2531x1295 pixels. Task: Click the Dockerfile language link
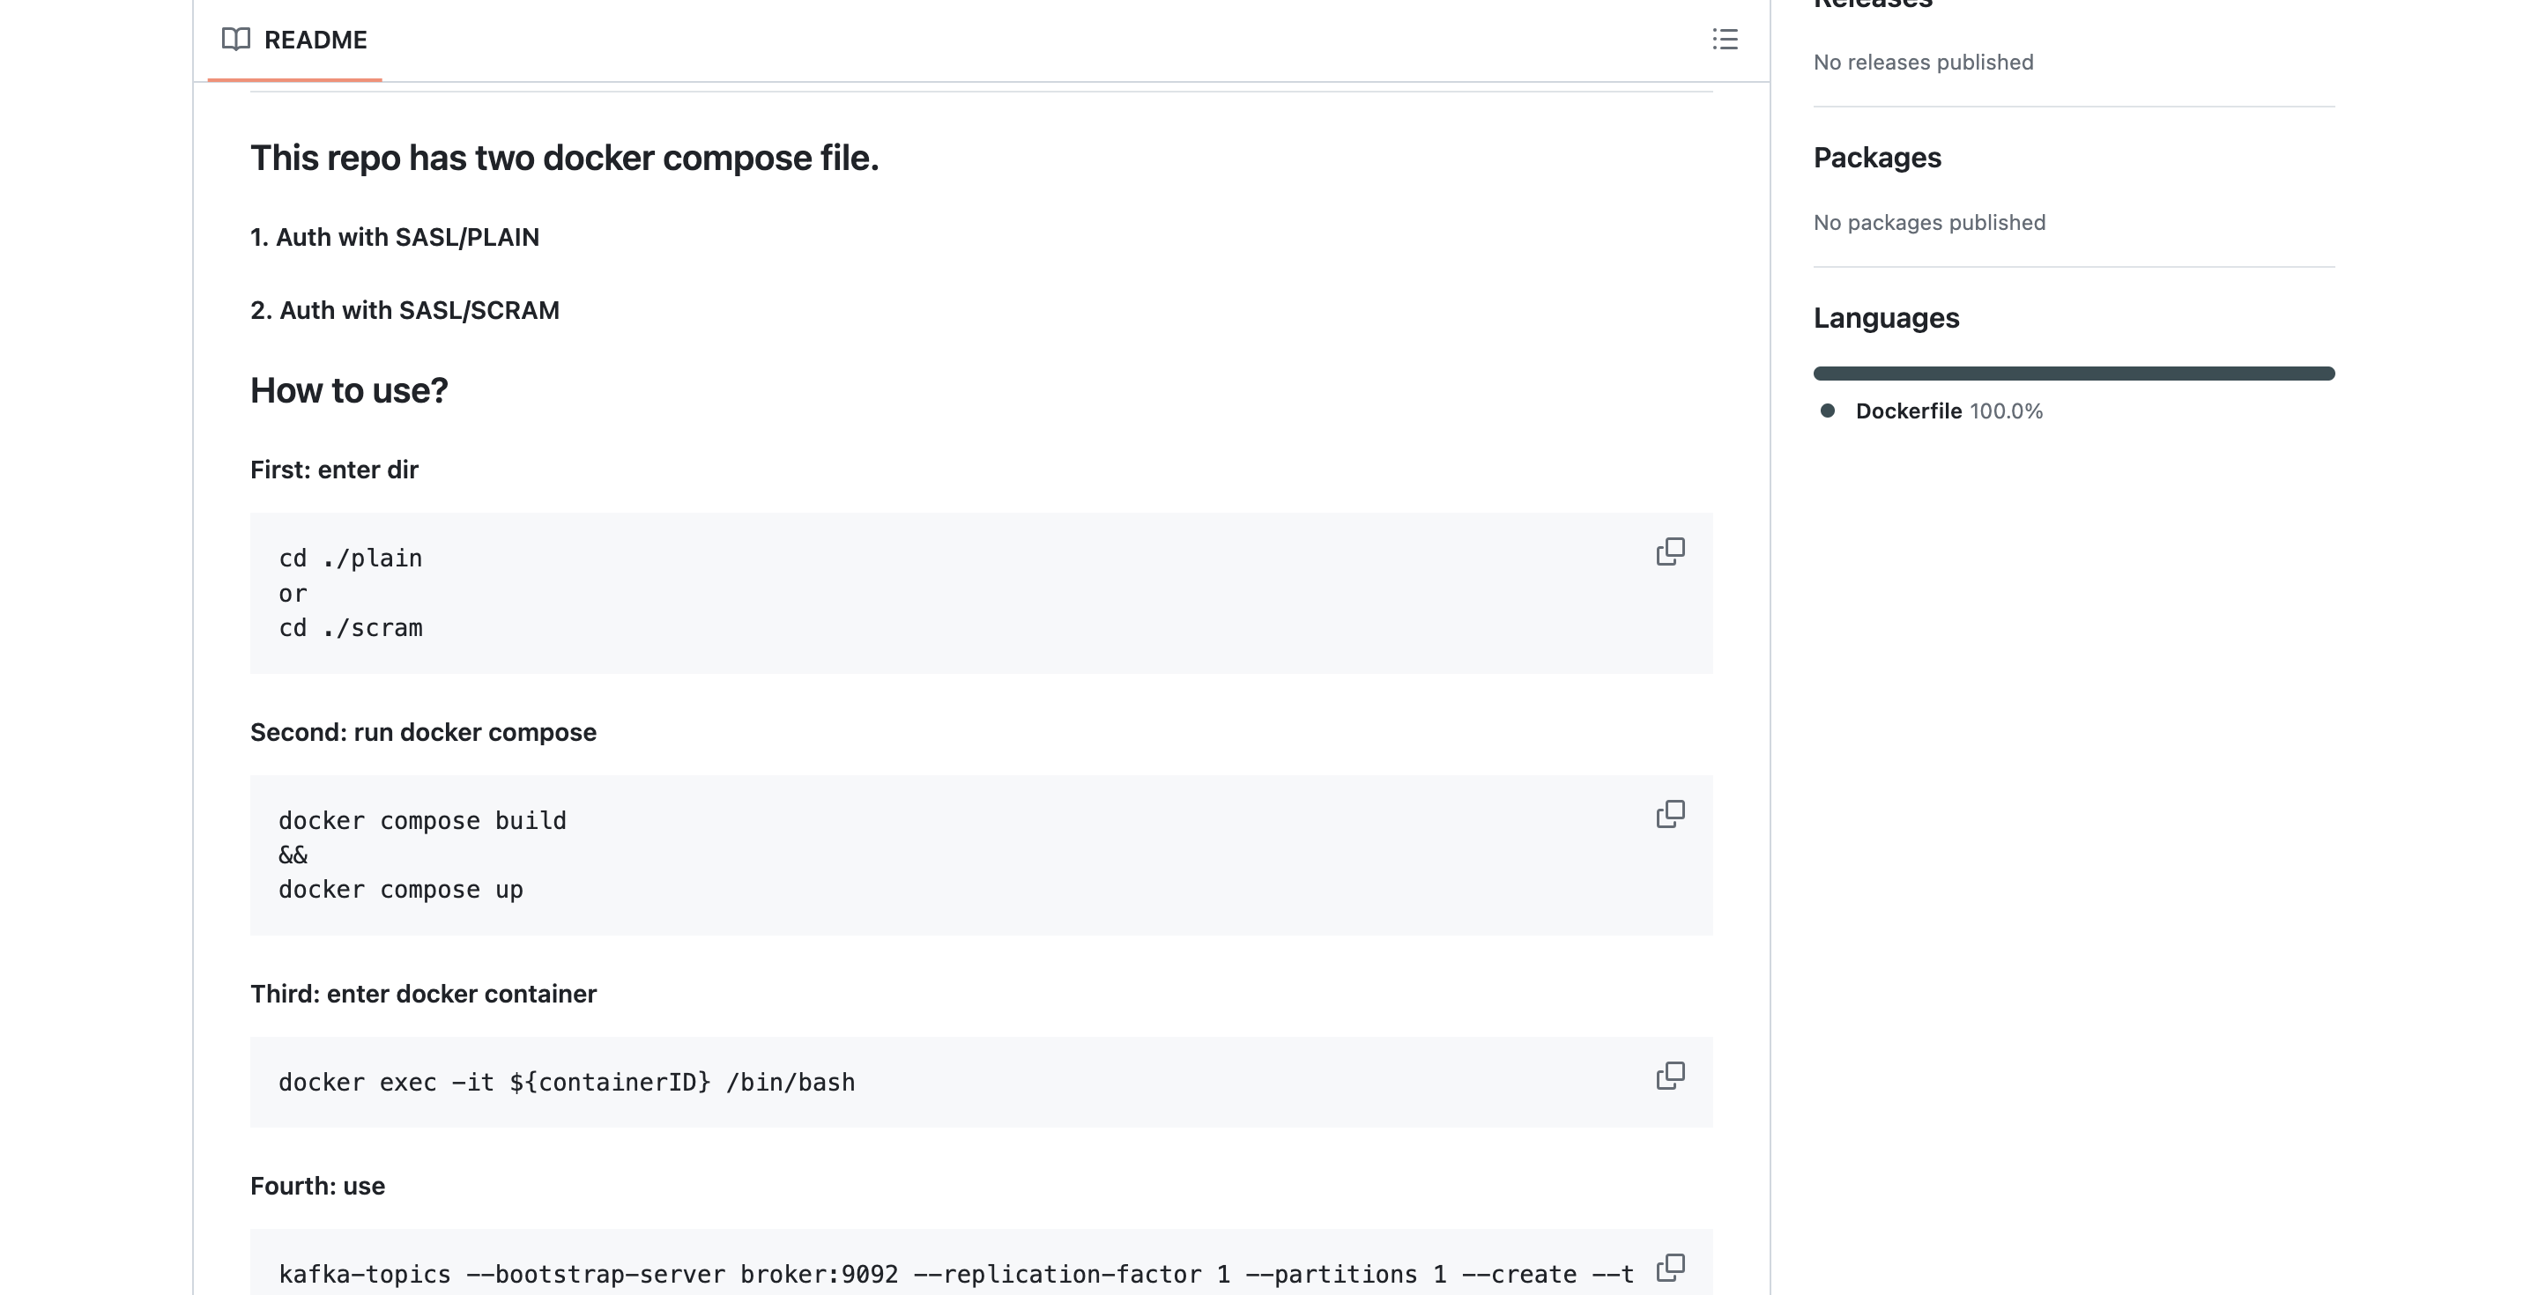[1908, 411]
